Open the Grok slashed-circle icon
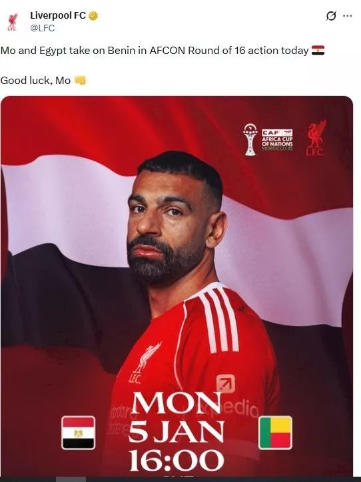Viewport: 361px width, 482px height. [x=331, y=16]
